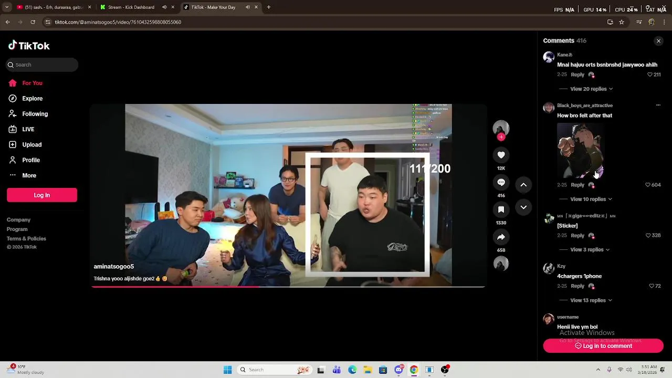Go to previous video up arrow
The width and height of the screenshot is (672, 378).
523,185
